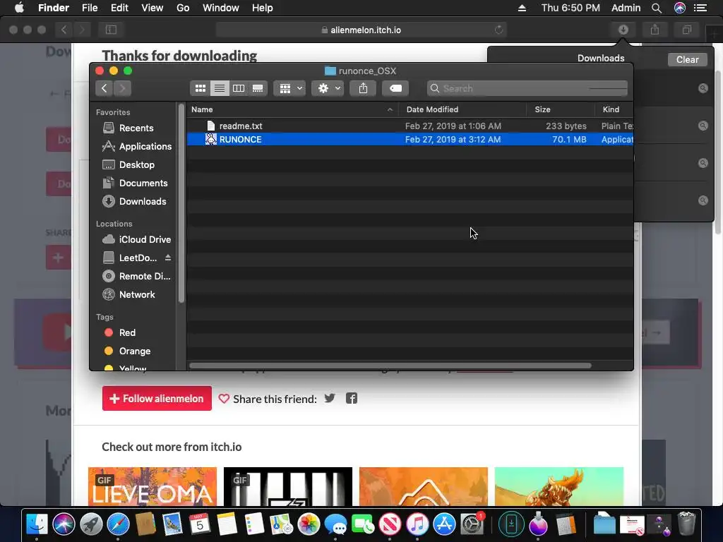The image size is (723, 542).
Task: Open Notification Center from the menu bar
Action: (700, 8)
